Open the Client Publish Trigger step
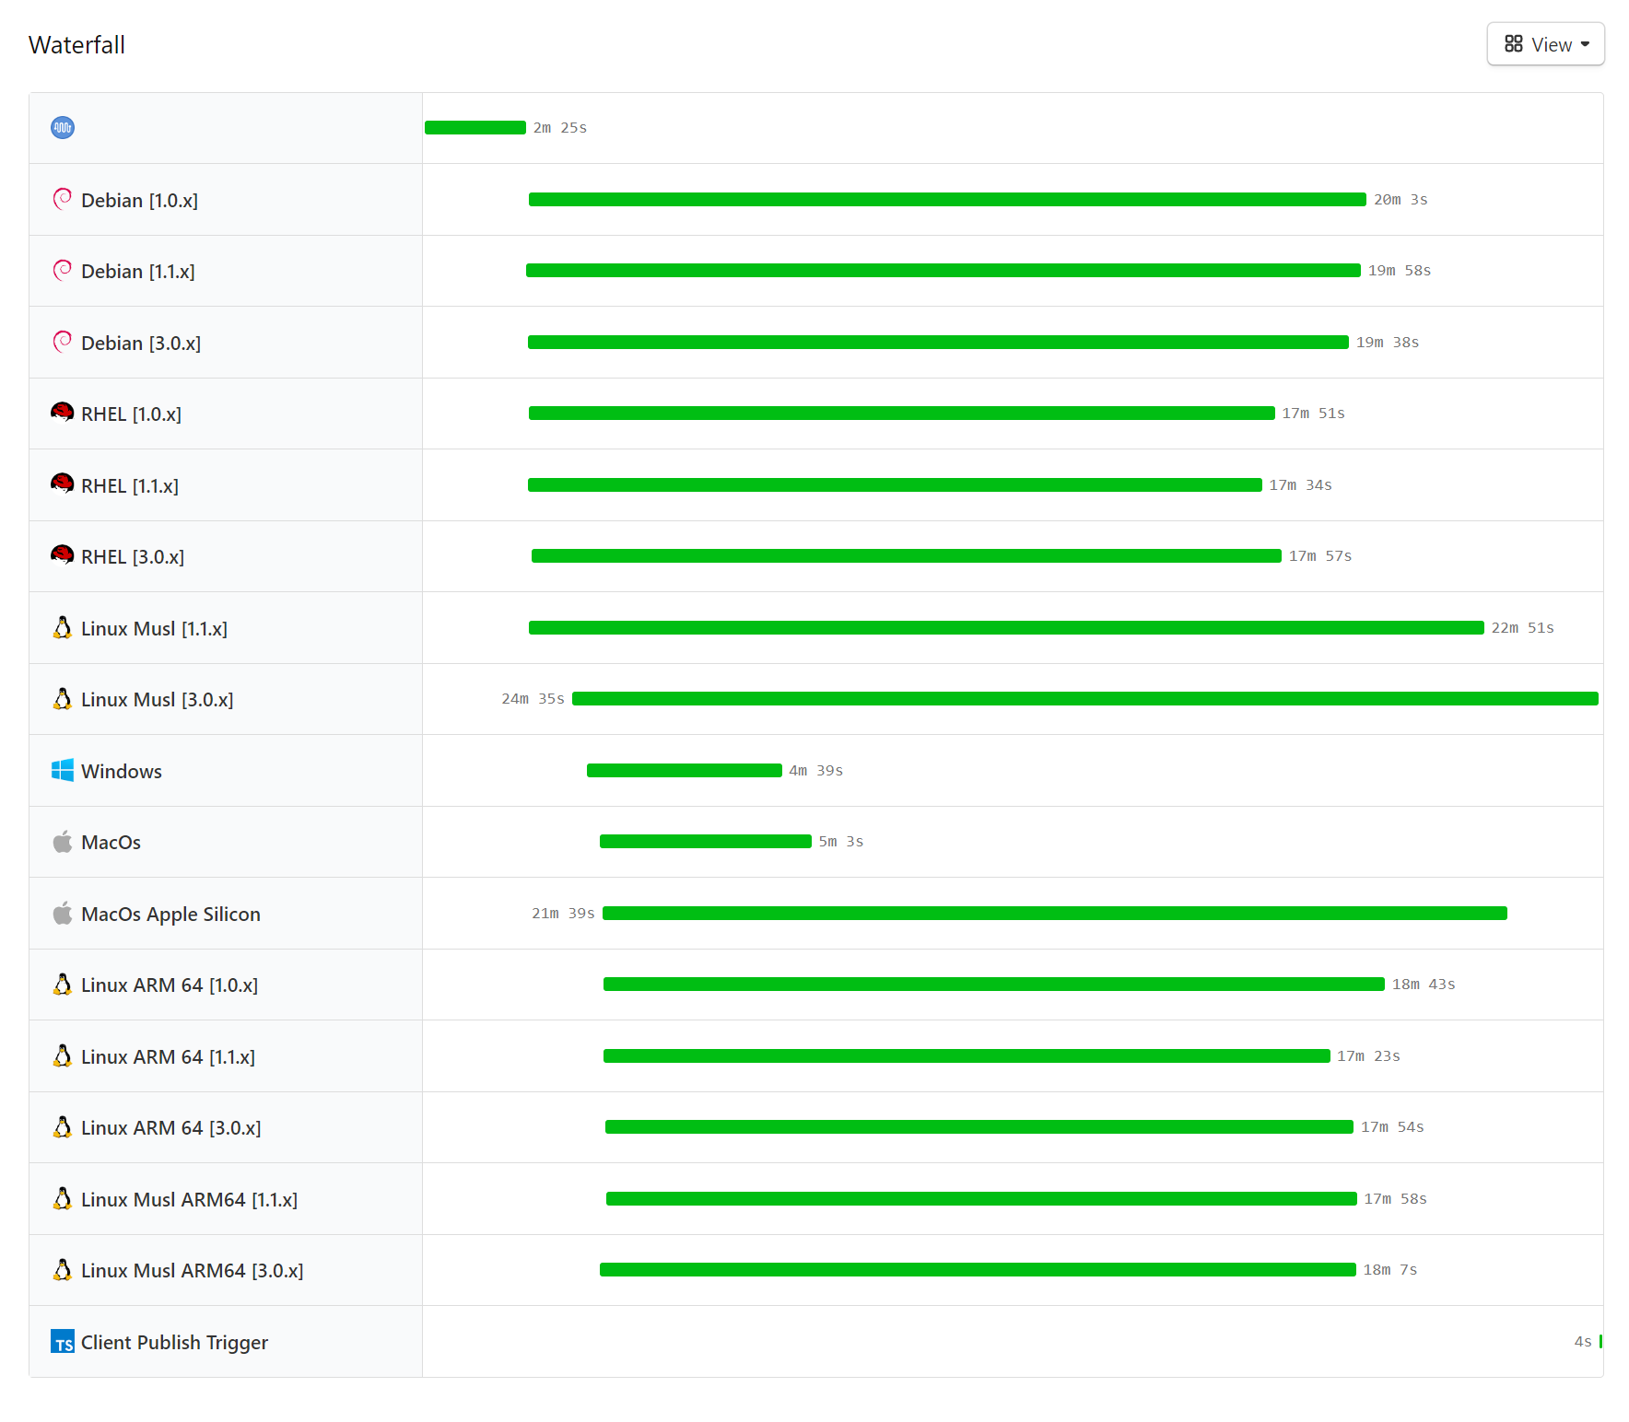This screenshot has height=1422, width=1629. click(174, 1342)
